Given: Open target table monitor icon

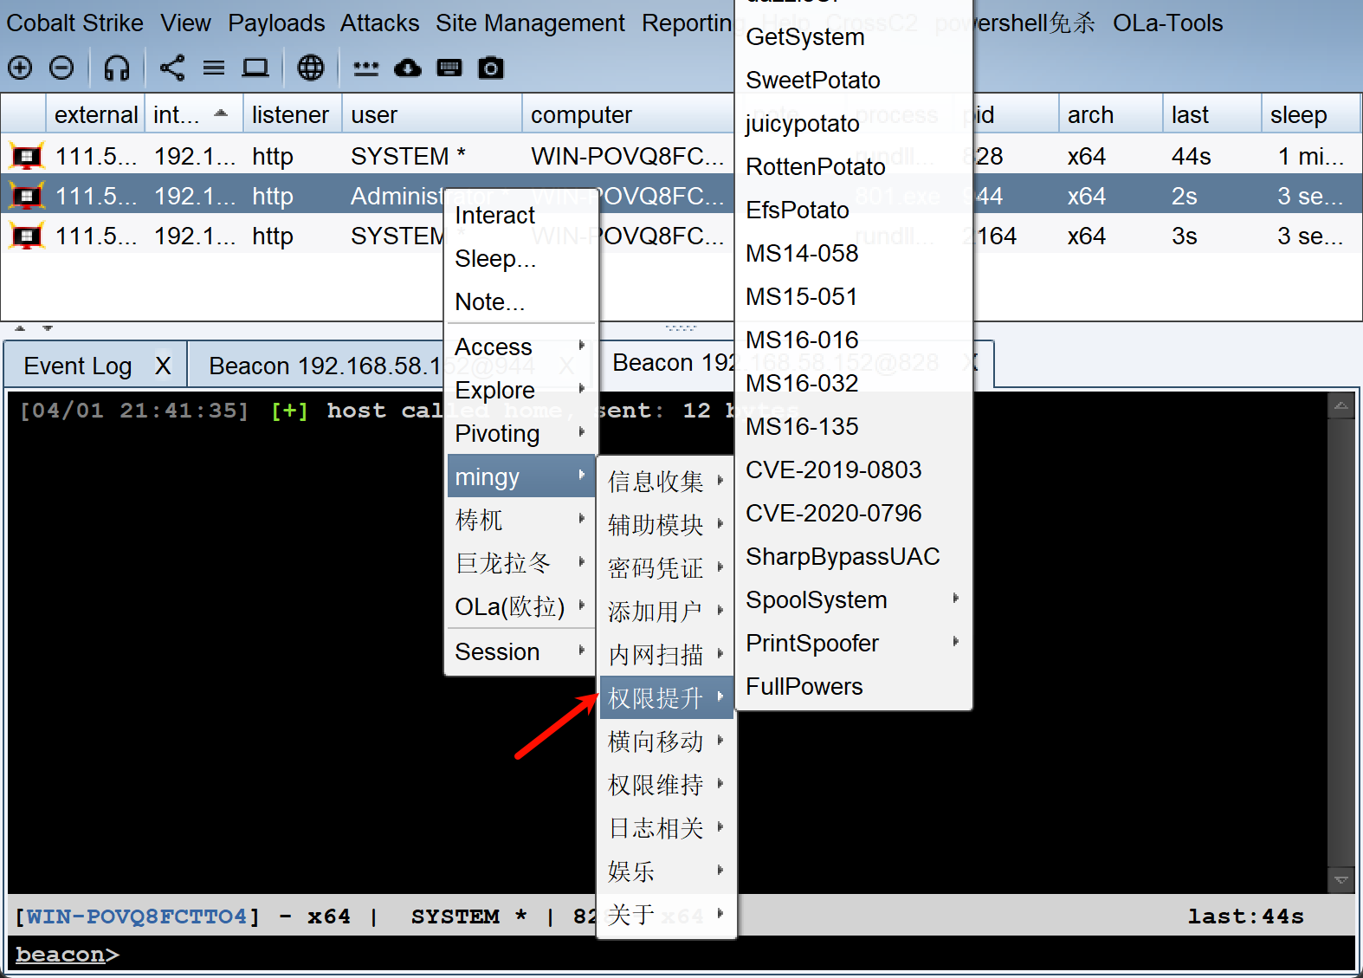Looking at the screenshot, I should coord(255,68).
